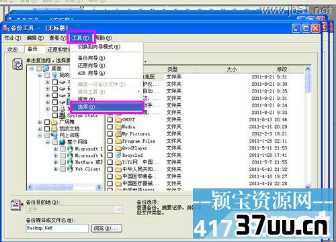Click the Backup.bkf file name field
This screenshot has height=242, width=336.
[x=57, y=228]
